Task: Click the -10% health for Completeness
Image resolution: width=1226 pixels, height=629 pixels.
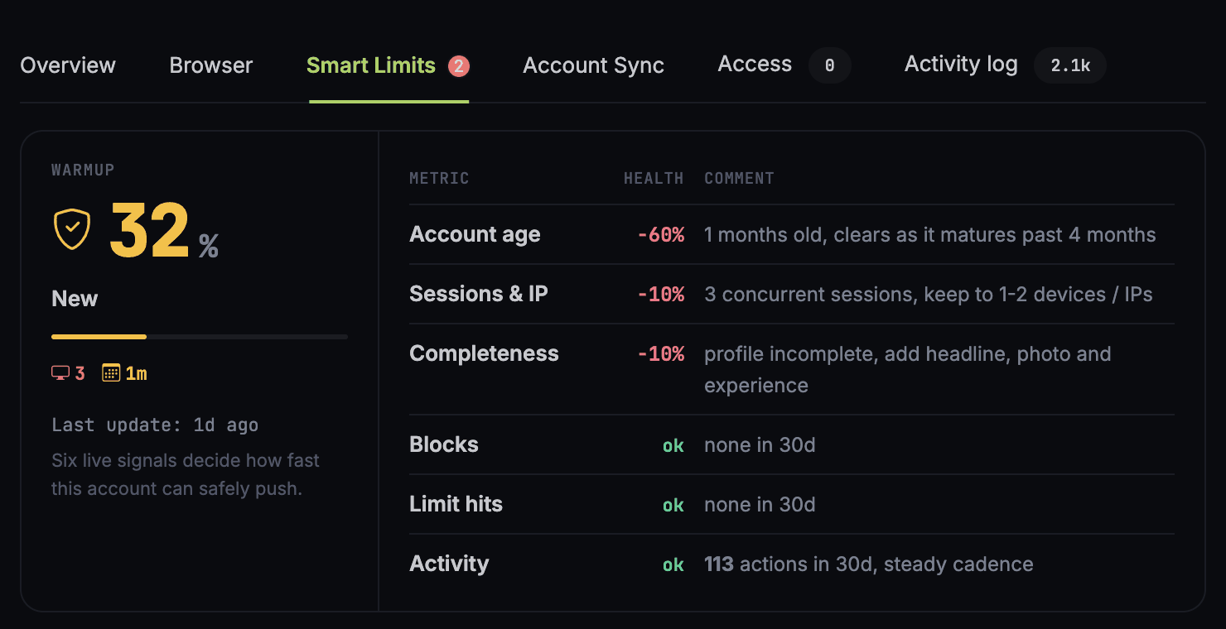Action: tap(660, 354)
